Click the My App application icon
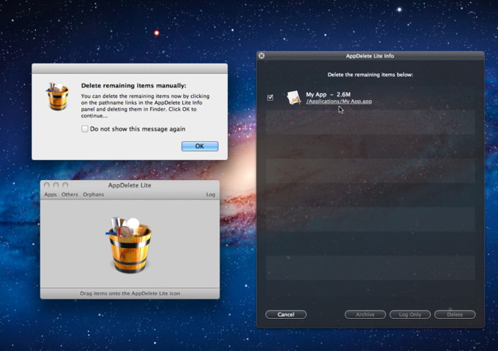 click(293, 98)
